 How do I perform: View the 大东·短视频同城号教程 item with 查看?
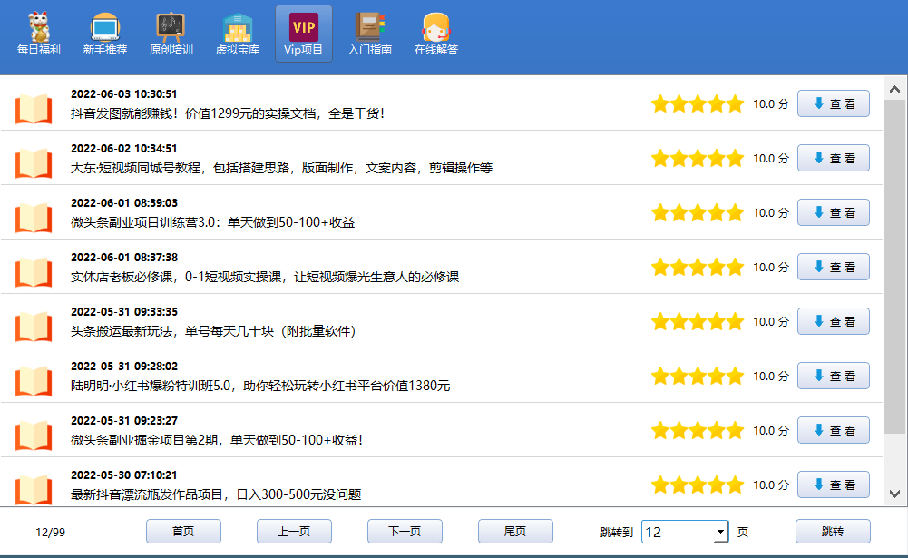click(x=834, y=158)
